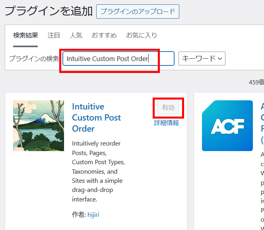264x230 pixels.
Task: Click the Mount Fuji plugin thumbnail
Action: point(39,126)
